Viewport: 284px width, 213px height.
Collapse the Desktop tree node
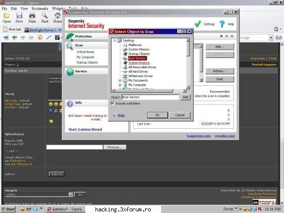(x=115, y=40)
